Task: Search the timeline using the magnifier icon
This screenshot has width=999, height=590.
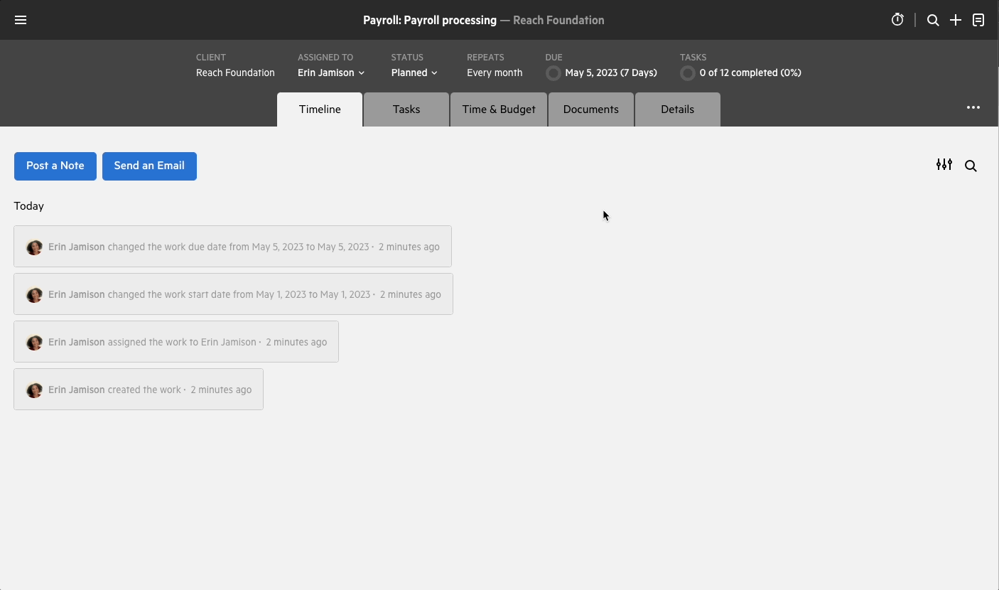Action: (971, 166)
